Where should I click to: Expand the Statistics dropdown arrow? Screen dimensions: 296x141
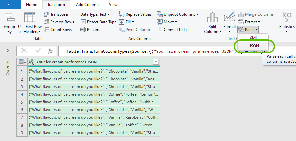[x=287, y=32]
